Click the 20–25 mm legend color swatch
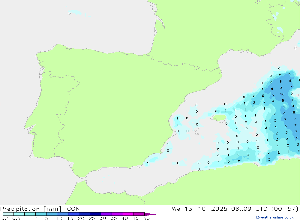Viewport: 300px width, 220px height. click(x=85, y=214)
